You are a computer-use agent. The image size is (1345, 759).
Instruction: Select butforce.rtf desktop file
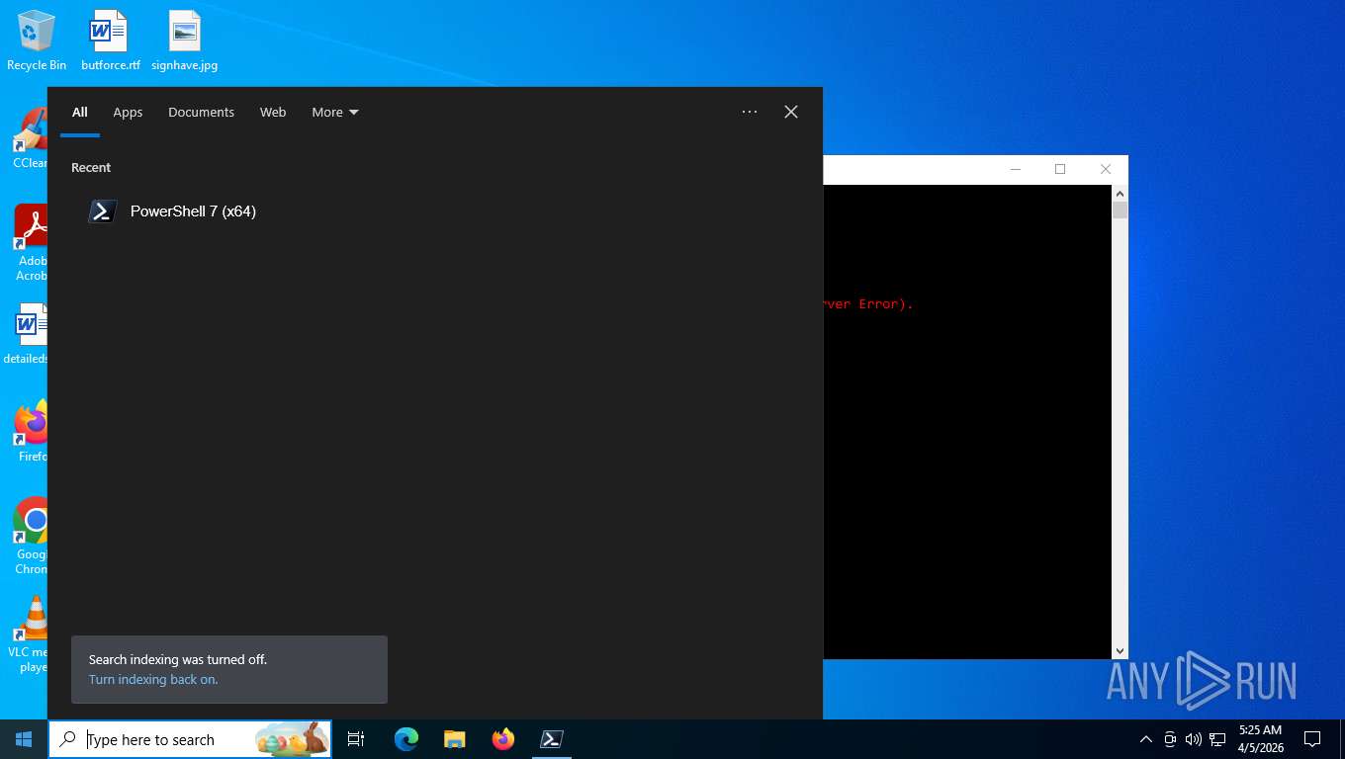click(x=110, y=42)
